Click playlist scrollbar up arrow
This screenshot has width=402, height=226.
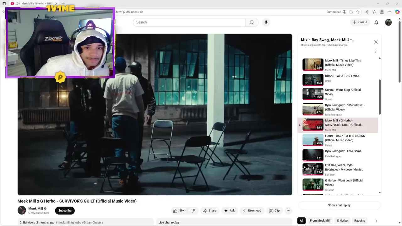380,58
